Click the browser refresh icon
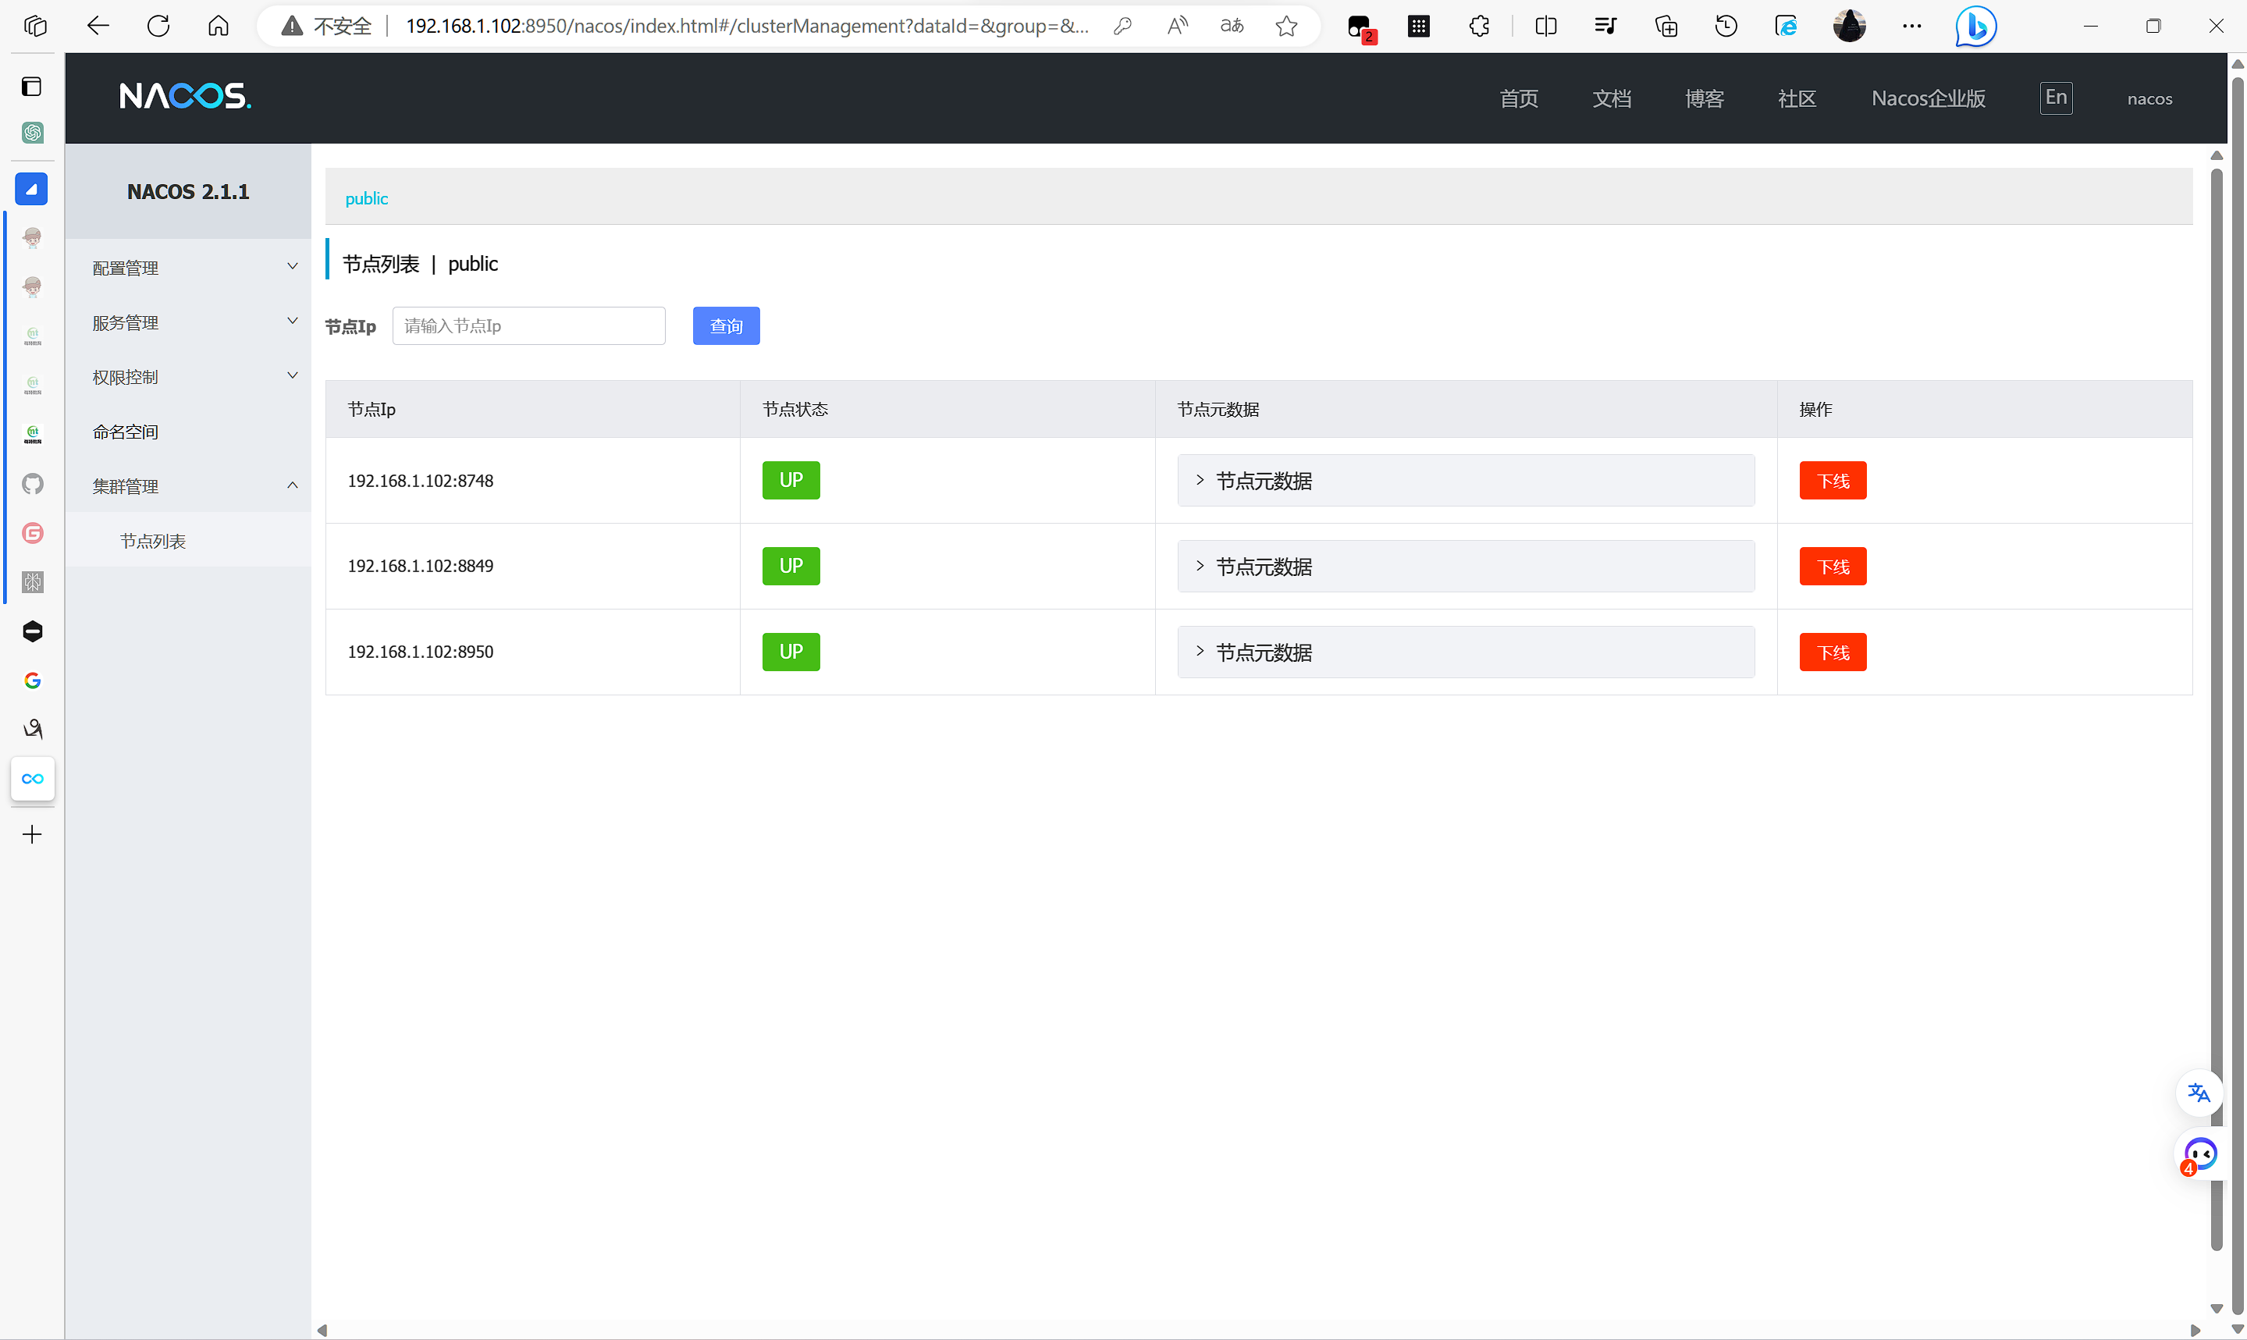The image size is (2247, 1340). (x=158, y=27)
